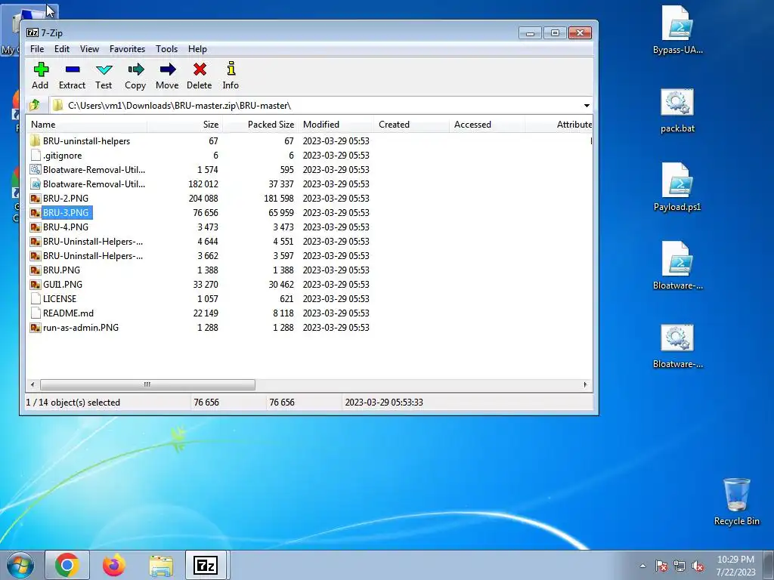This screenshot has height=580, width=774.
Task: Select BRU-4.PNG image file icon
Action: tap(35, 227)
